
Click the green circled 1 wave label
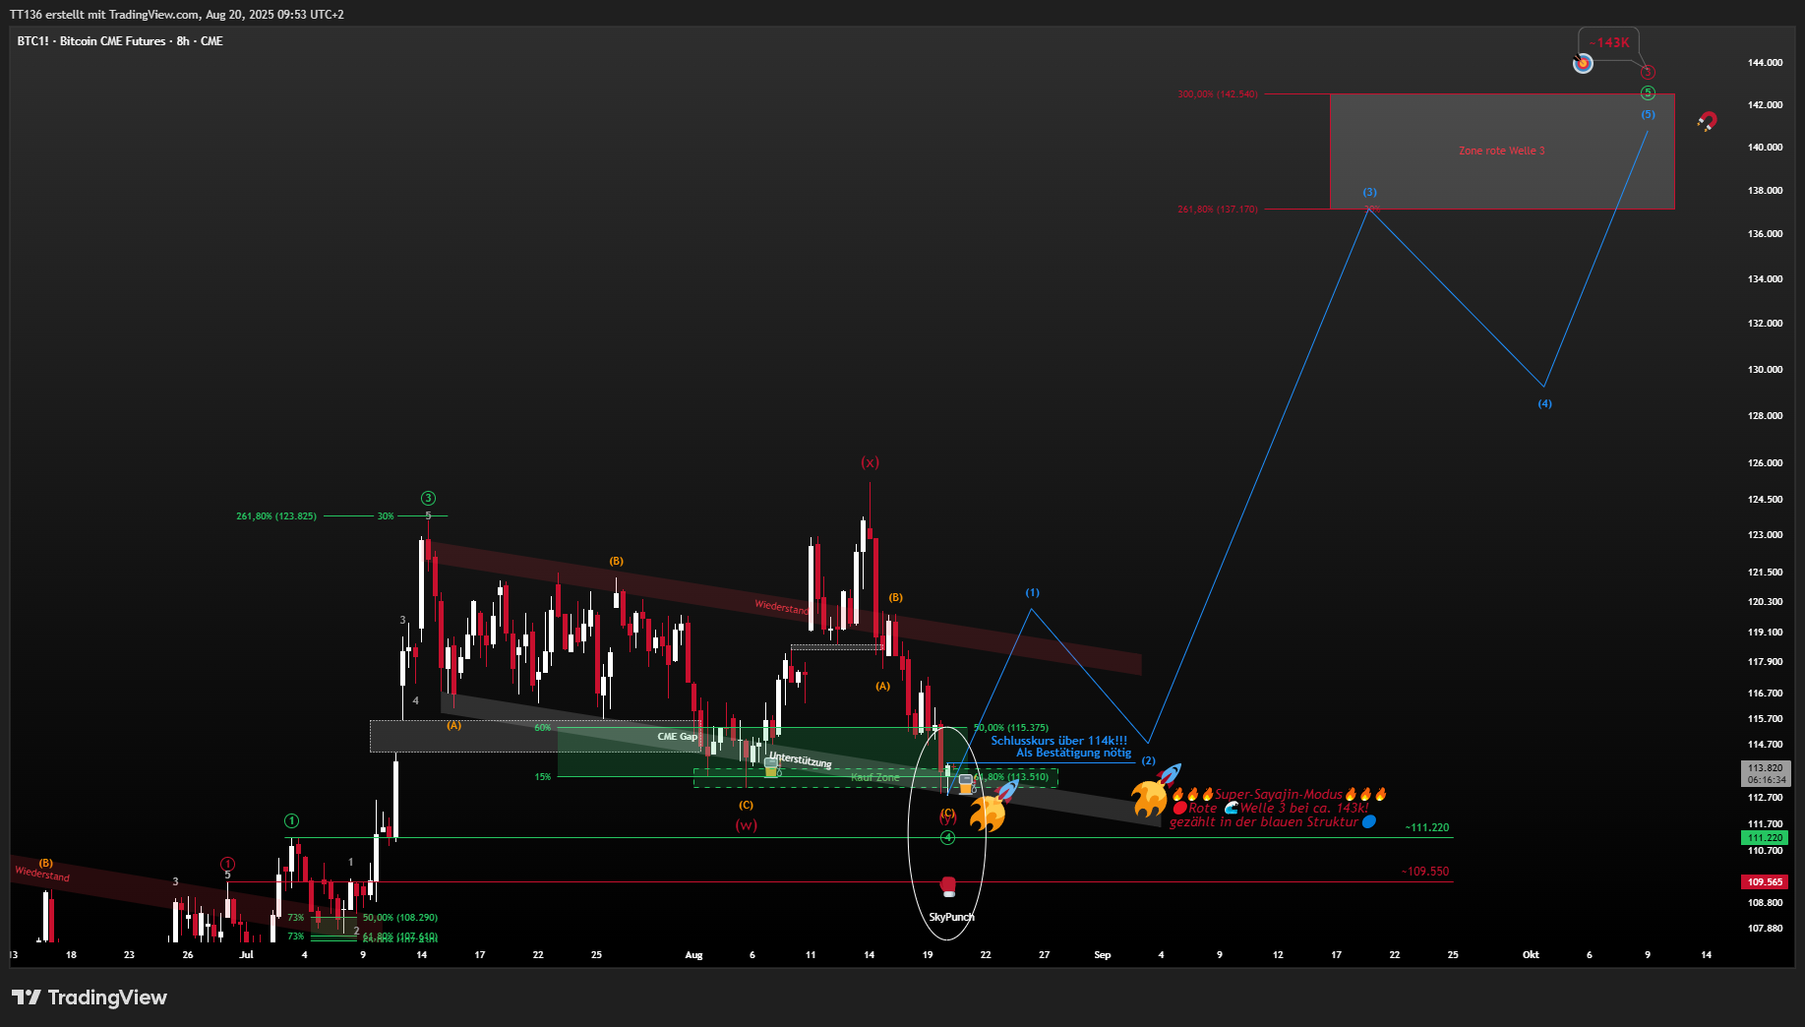point(291,820)
